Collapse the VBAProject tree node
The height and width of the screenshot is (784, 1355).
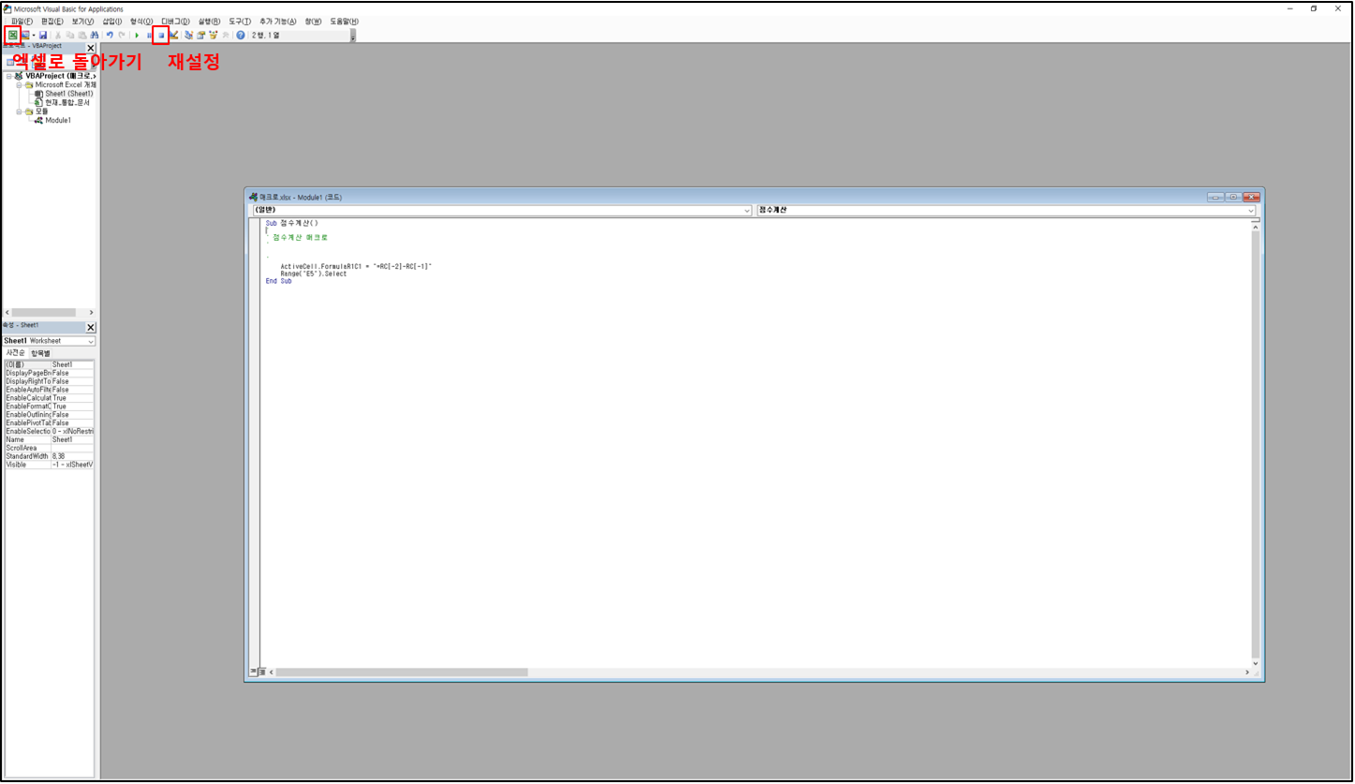point(8,76)
